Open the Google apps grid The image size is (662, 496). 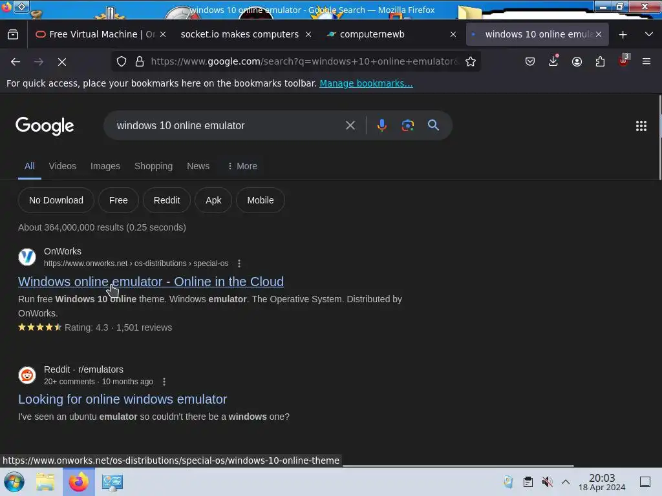(641, 126)
